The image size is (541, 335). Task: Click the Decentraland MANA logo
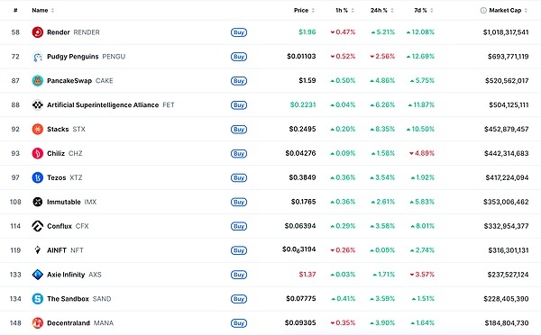(x=38, y=323)
